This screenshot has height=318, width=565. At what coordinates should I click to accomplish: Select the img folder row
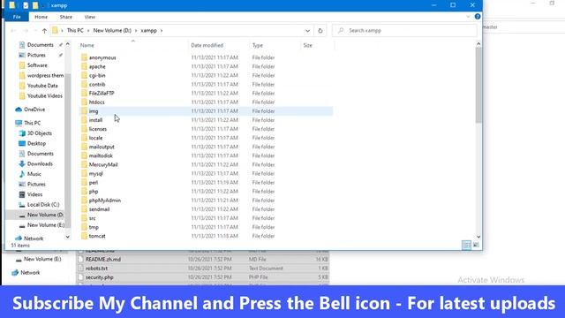(206, 111)
